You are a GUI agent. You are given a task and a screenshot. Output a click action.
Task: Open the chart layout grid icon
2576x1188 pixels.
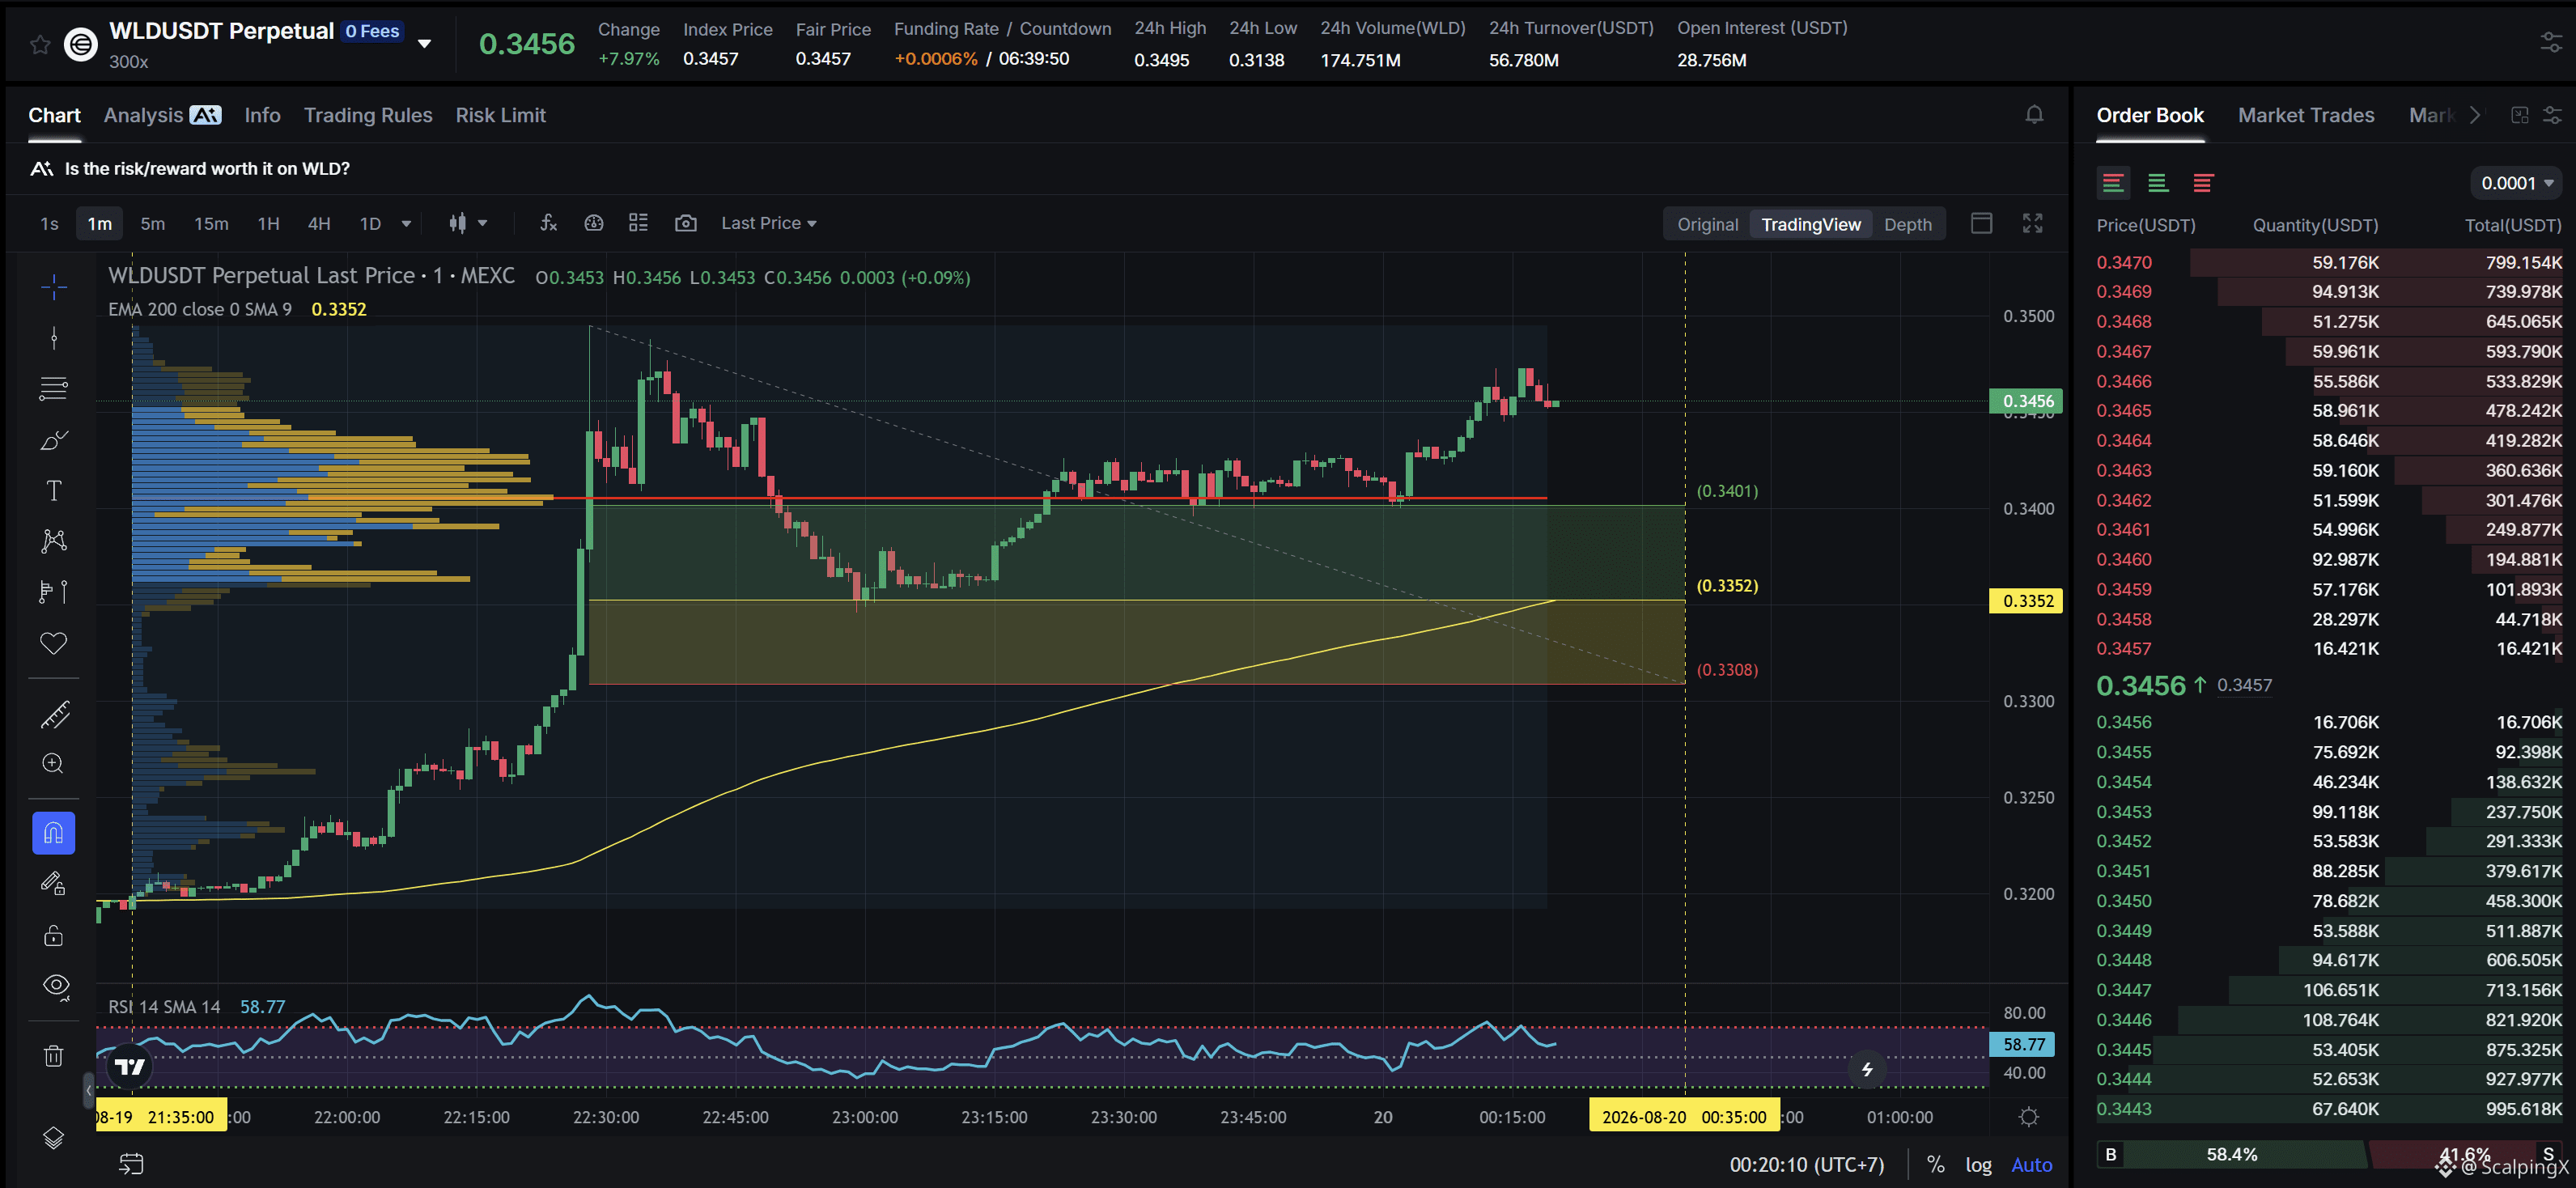point(638,223)
